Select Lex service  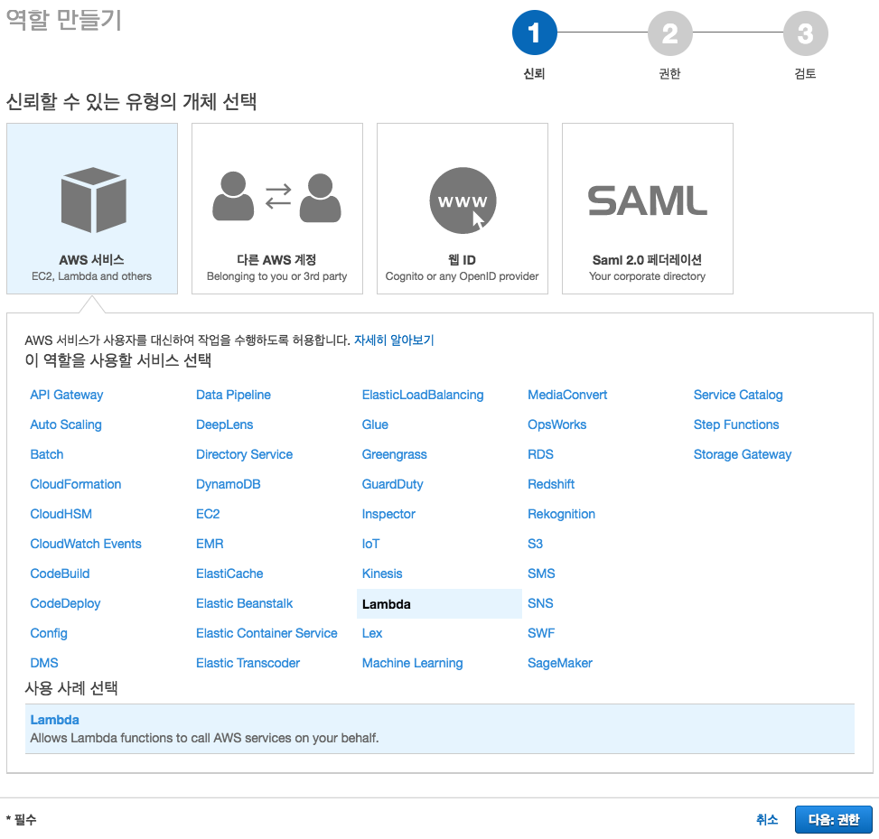[x=372, y=633]
